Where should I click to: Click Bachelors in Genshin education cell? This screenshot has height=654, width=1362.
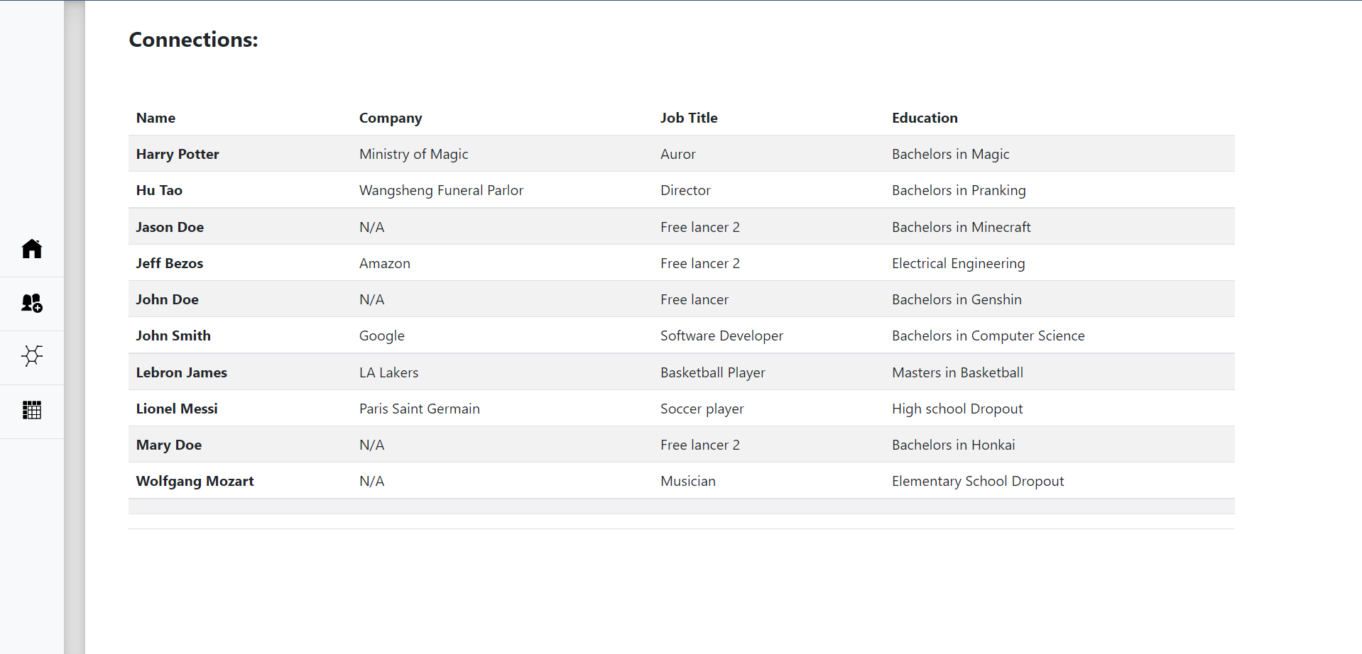pyautogui.click(x=957, y=299)
